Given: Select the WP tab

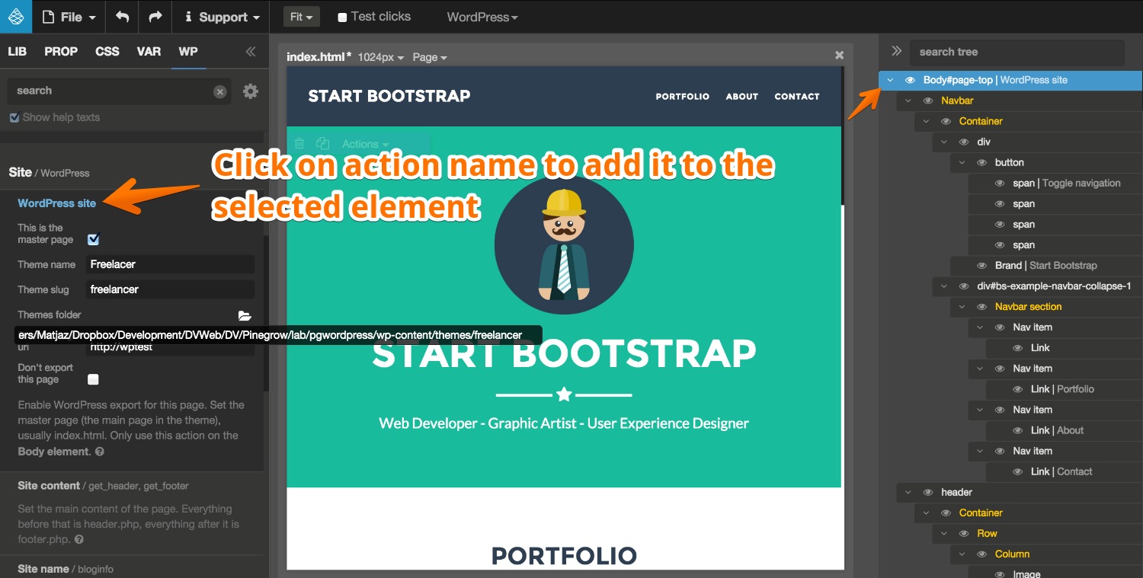Looking at the screenshot, I should point(188,51).
